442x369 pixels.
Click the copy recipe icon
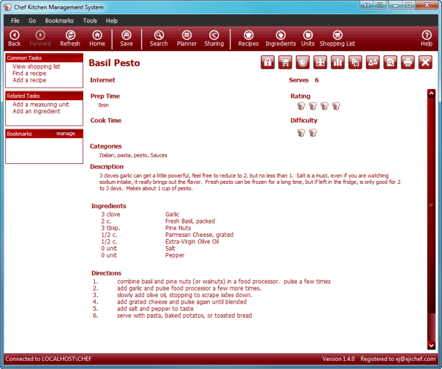355,62
